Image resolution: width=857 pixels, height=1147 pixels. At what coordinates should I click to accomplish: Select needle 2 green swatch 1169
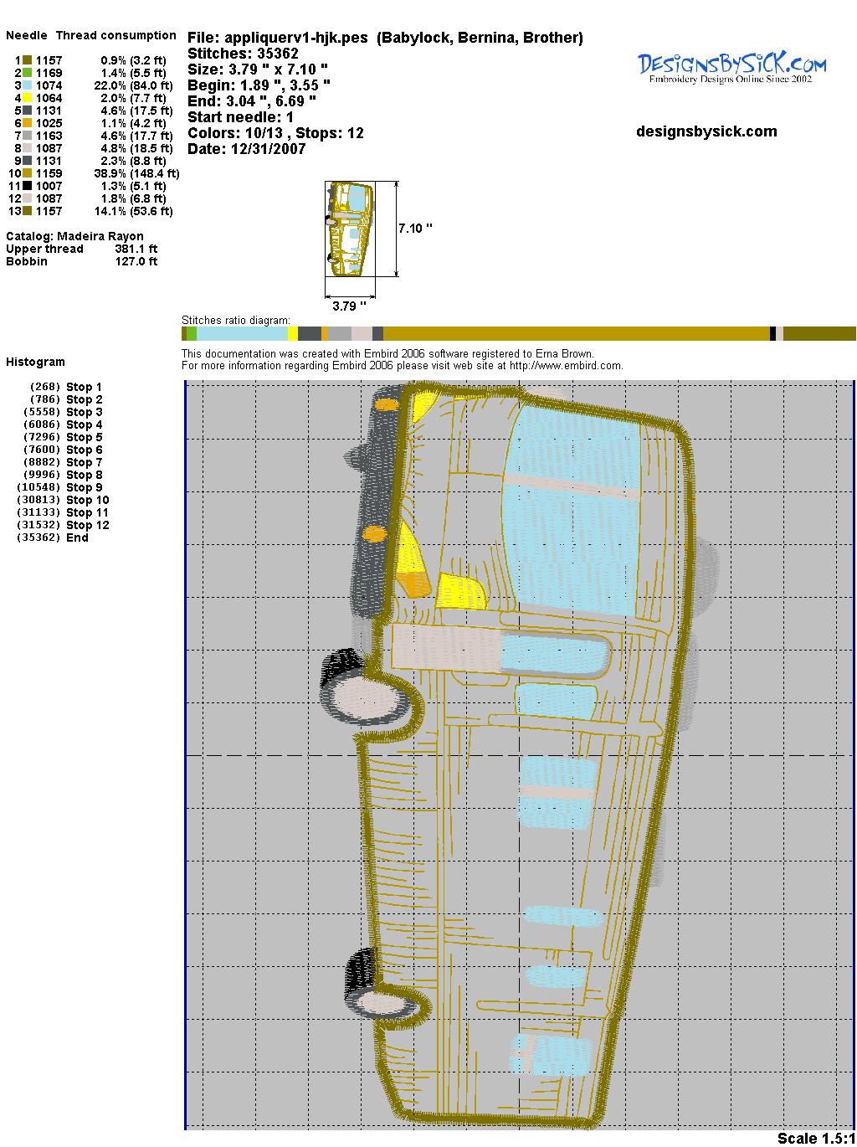28,73
